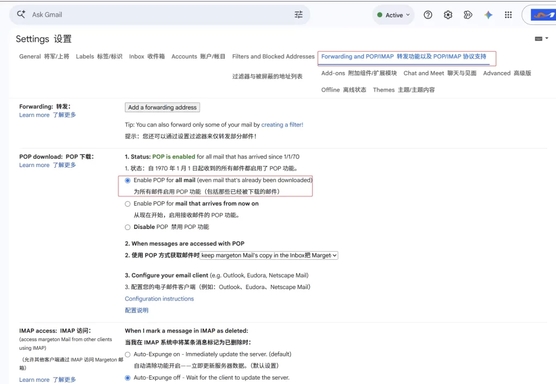Click the account logo at top right
The width and height of the screenshot is (556, 384).
[x=542, y=15]
